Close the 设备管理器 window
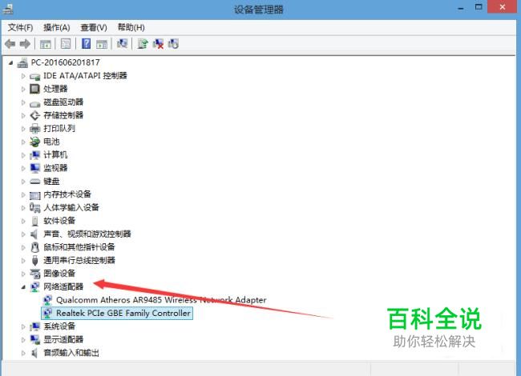 502,6
